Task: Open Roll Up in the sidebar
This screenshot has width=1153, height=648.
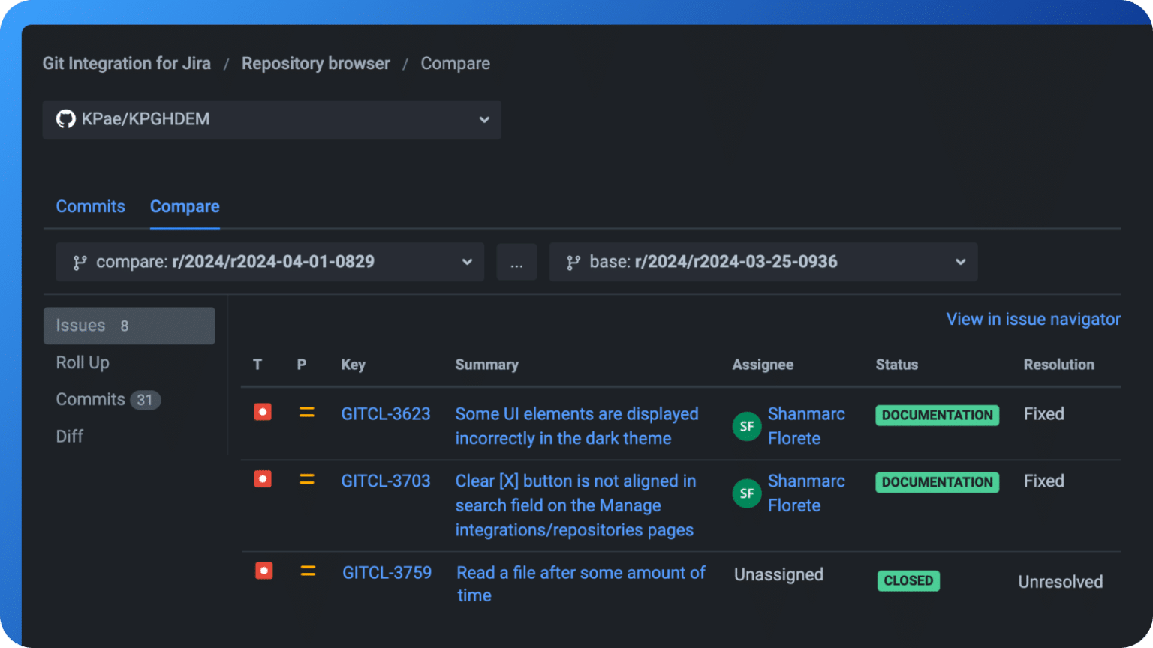Action: [83, 362]
